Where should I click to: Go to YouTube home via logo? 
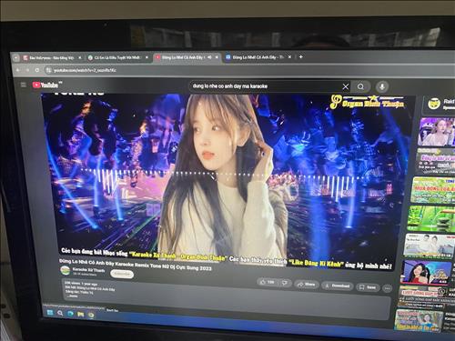46,85
